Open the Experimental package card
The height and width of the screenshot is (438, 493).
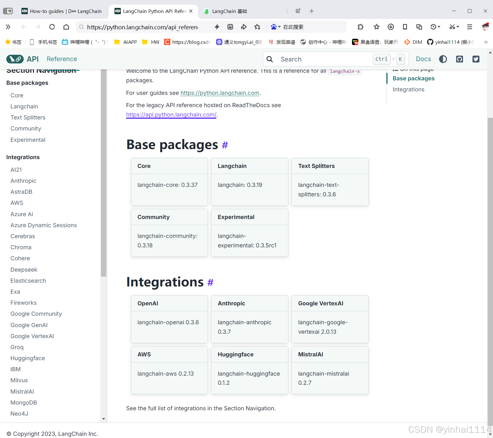tap(249, 233)
